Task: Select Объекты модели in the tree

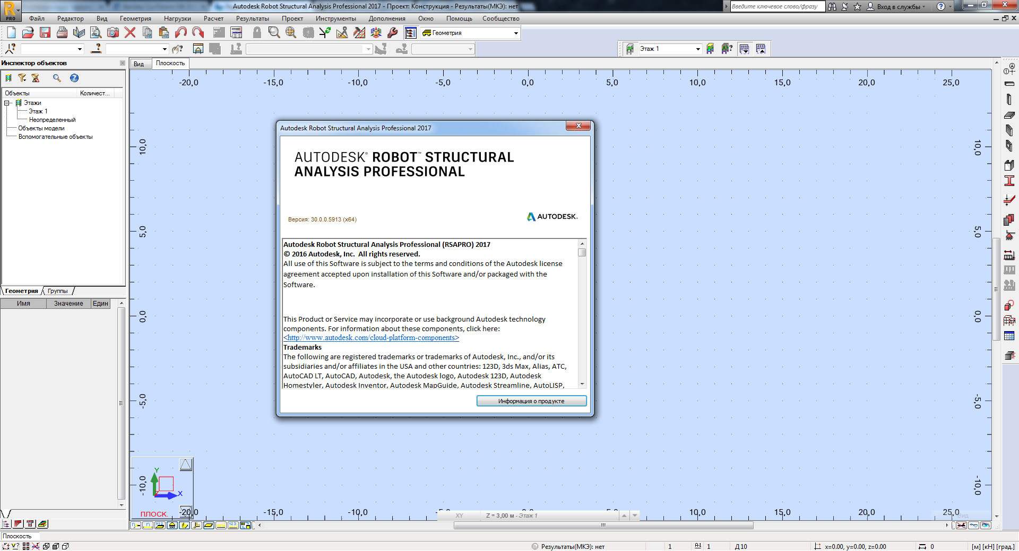Action: point(41,128)
